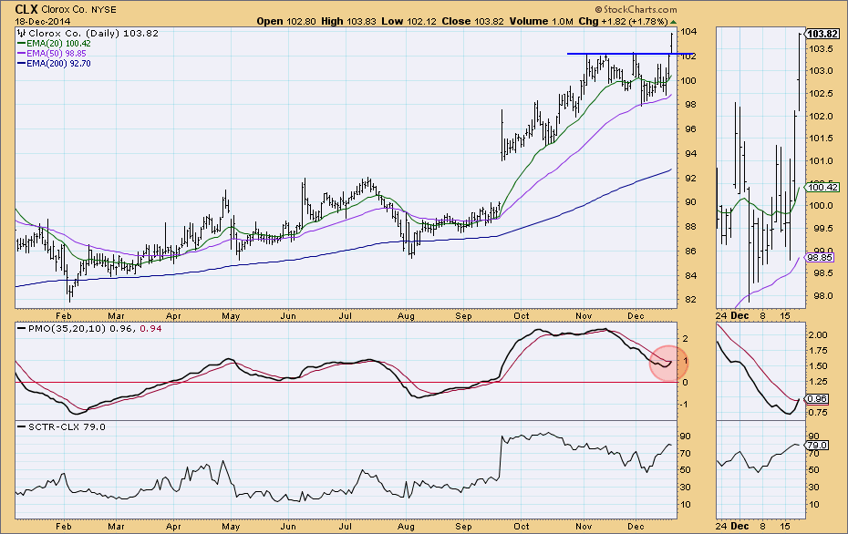Click the blue horizontal resistance line at 102

pos(630,54)
